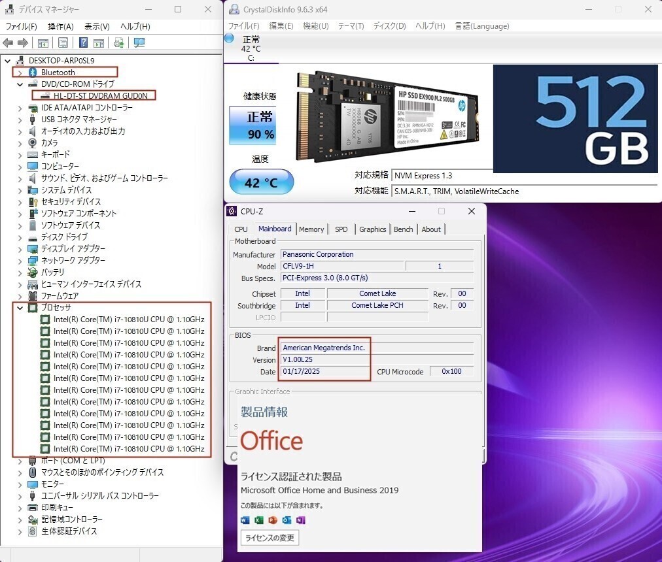Click the Outlook icon in the Office product info

(x=287, y=520)
